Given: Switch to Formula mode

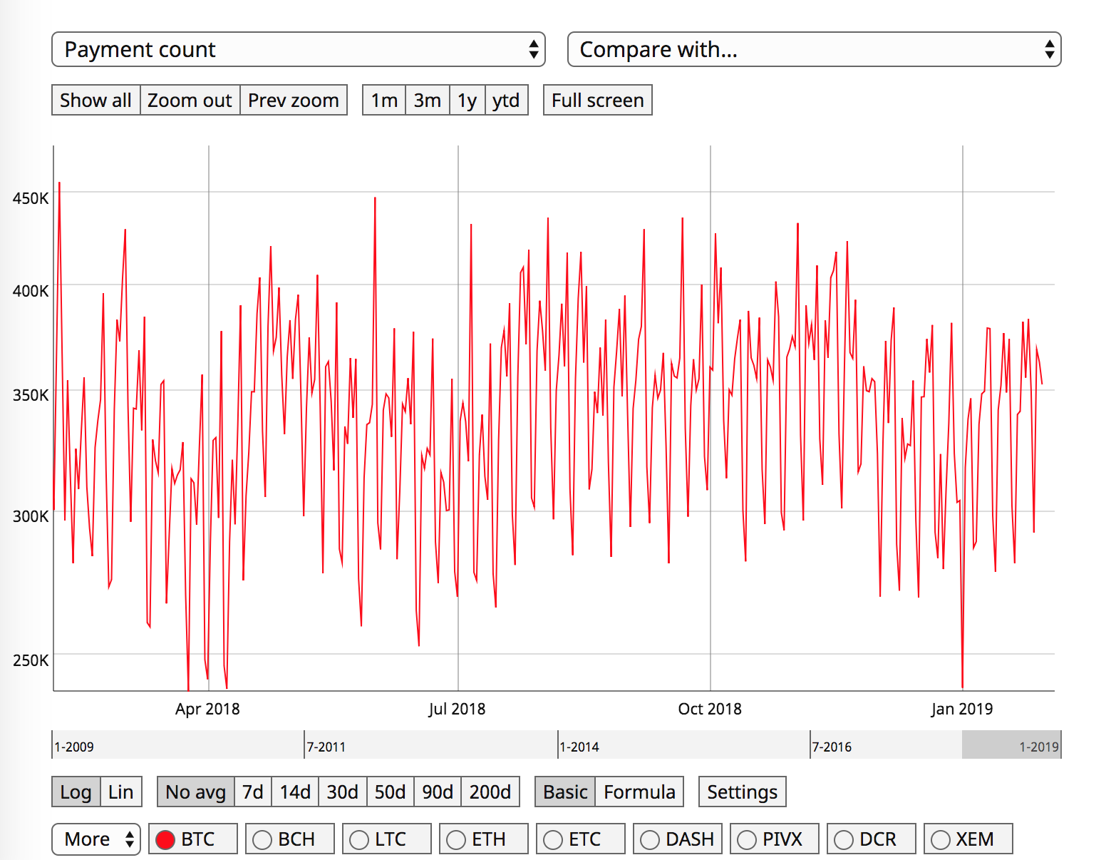Looking at the screenshot, I should pyautogui.click(x=639, y=792).
